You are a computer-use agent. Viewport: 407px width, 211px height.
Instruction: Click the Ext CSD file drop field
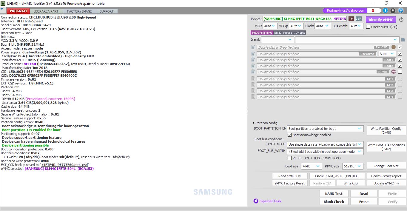point(323,47)
